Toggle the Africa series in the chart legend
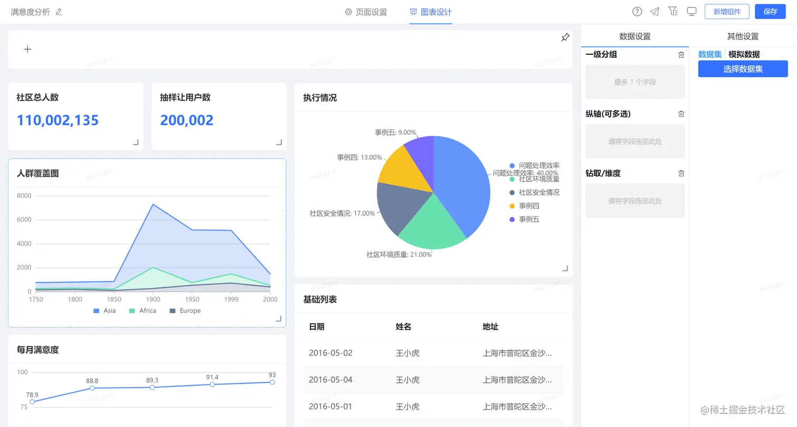Screen dimensions: 797x427 coord(143,311)
